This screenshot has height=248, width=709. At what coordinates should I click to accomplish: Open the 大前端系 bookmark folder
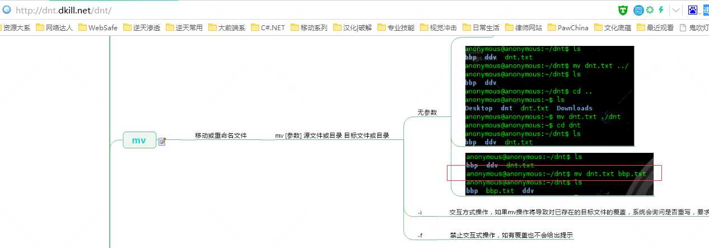click(x=227, y=27)
